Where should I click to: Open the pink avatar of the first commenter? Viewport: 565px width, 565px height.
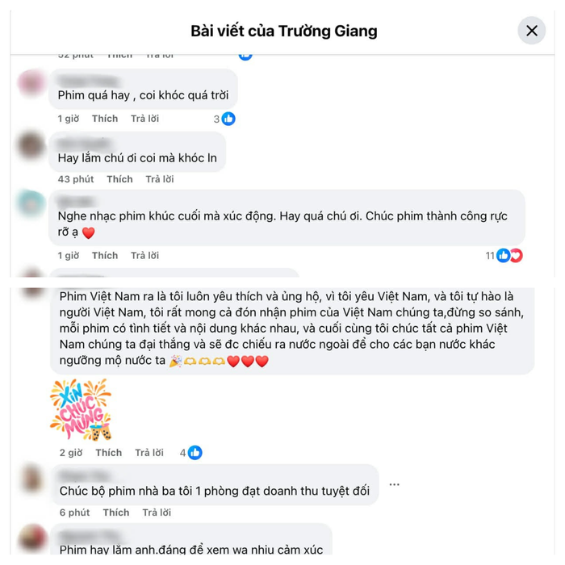[31, 82]
